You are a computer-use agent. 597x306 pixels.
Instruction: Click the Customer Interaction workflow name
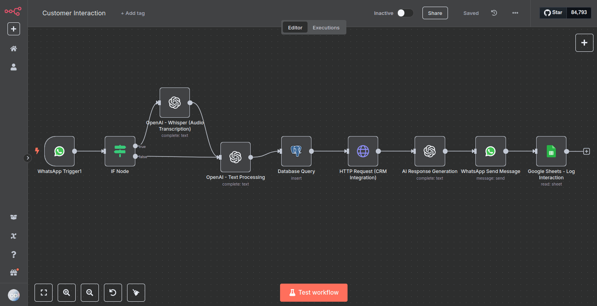tap(74, 13)
